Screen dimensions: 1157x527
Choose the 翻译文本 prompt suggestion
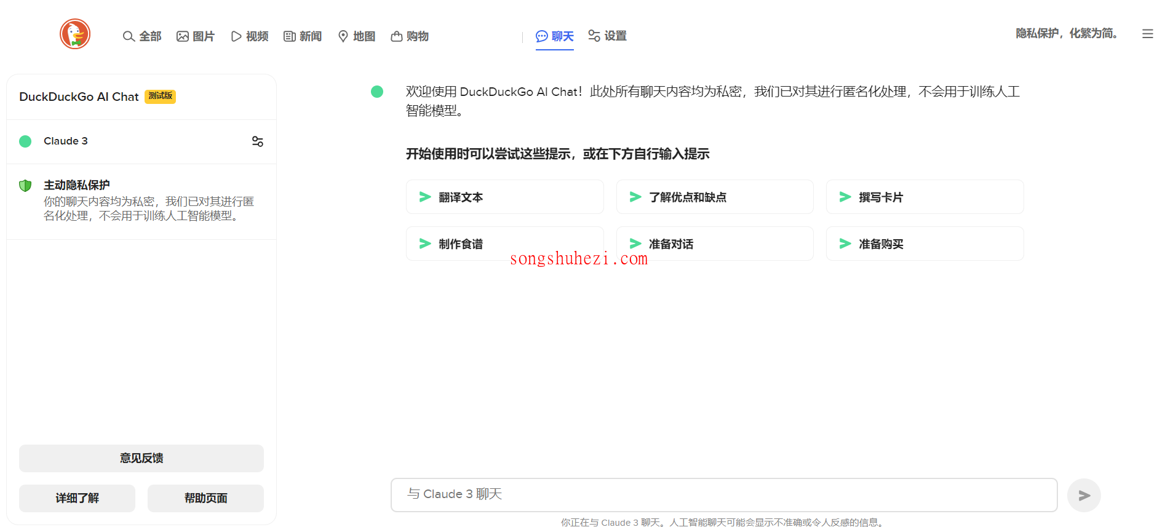click(x=504, y=197)
